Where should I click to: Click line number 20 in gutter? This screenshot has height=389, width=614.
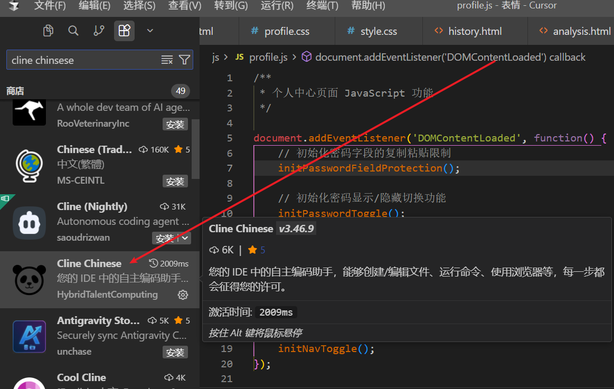(x=226, y=364)
